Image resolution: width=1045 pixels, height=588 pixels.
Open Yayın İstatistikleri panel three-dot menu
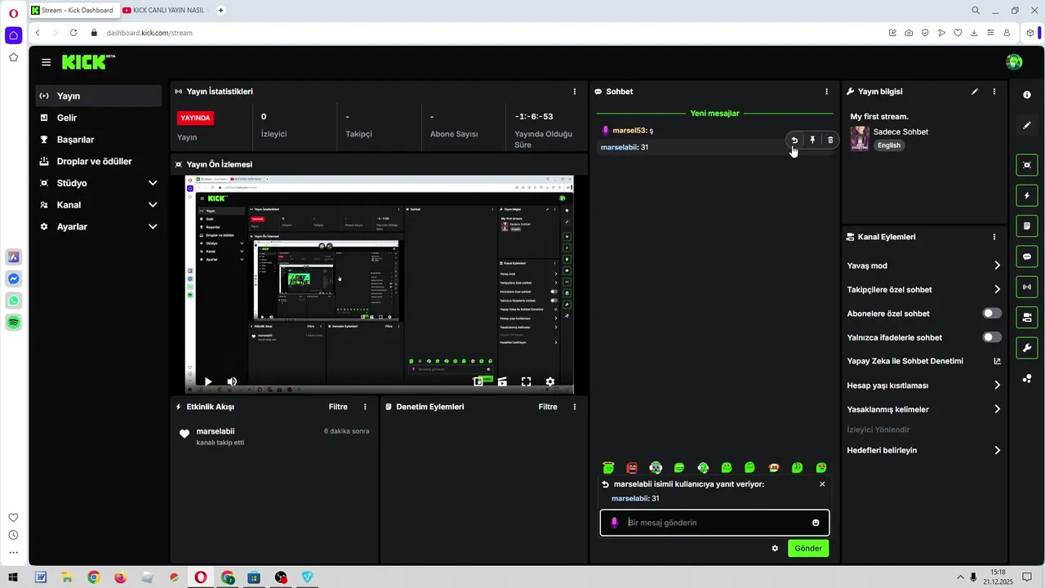pyautogui.click(x=575, y=91)
